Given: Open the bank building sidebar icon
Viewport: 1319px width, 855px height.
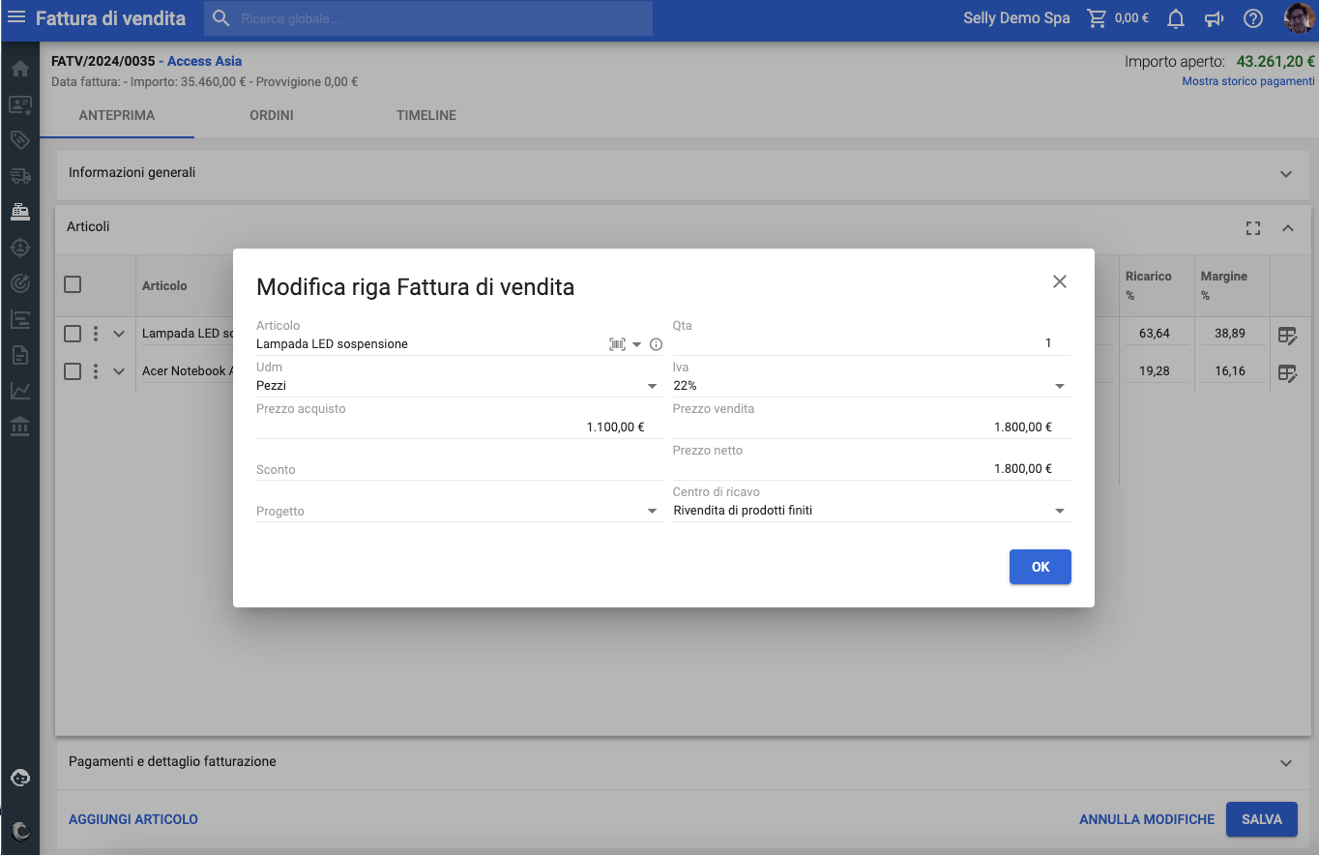Looking at the screenshot, I should click(x=19, y=426).
